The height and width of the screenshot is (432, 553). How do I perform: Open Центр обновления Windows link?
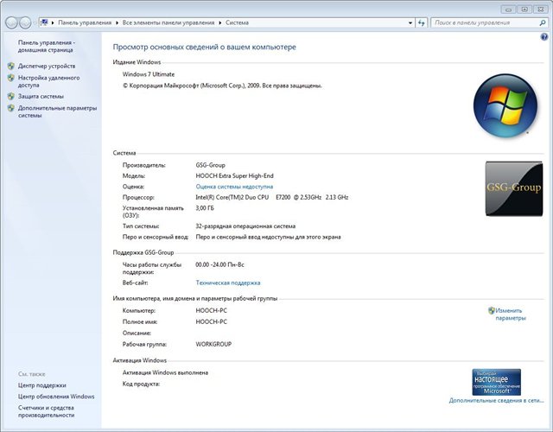(56, 397)
